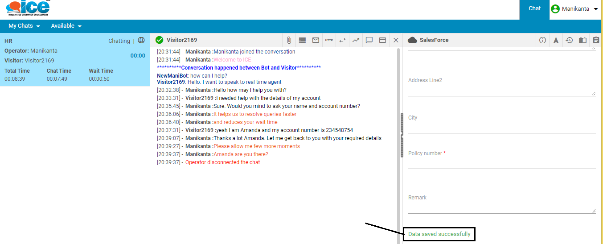Click the speech bubble icon
This screenshot has height=244, width=603.
click(369, 40)
